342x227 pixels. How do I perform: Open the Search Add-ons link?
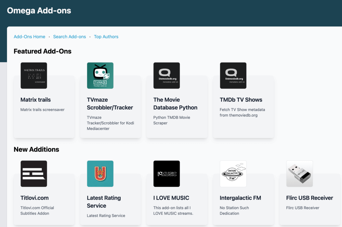click(x=69, y=37)
